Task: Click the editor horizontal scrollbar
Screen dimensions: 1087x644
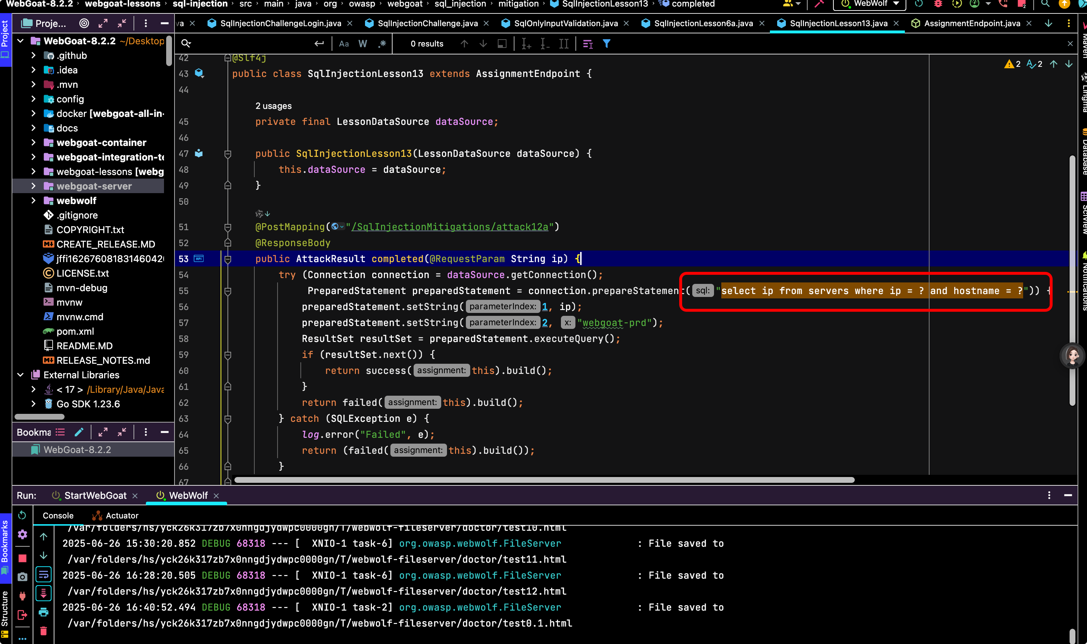Action: tap(544, 480)
